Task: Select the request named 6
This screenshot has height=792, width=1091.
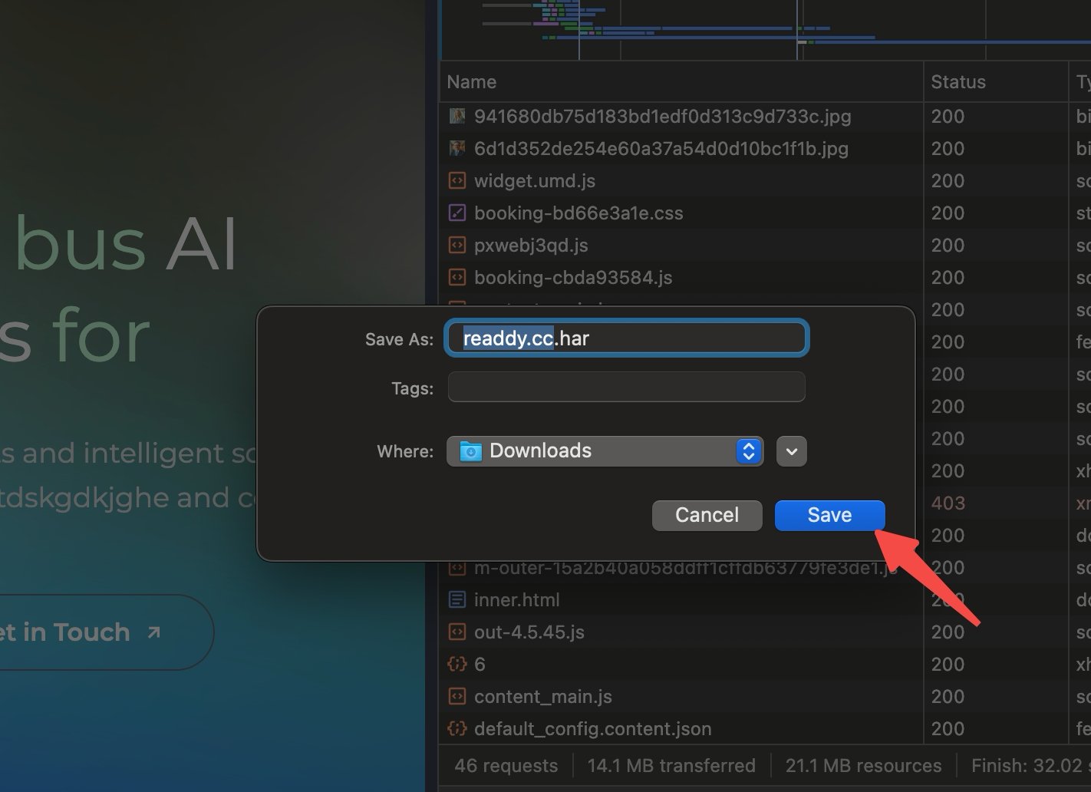Action: click(480, 665)
